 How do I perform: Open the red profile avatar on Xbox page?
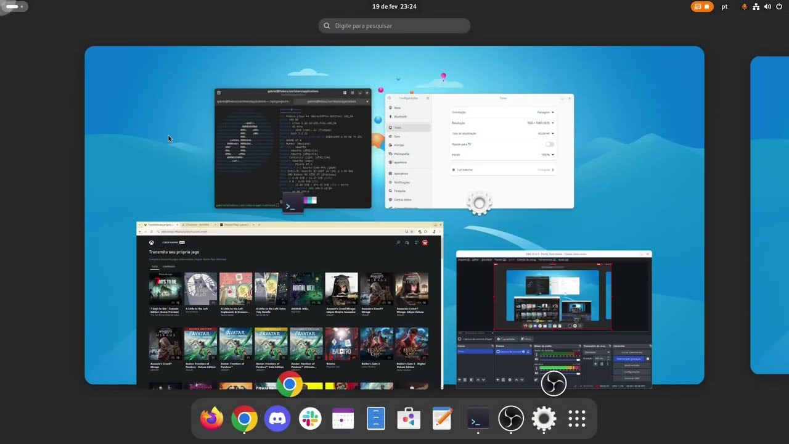(425, 242)
